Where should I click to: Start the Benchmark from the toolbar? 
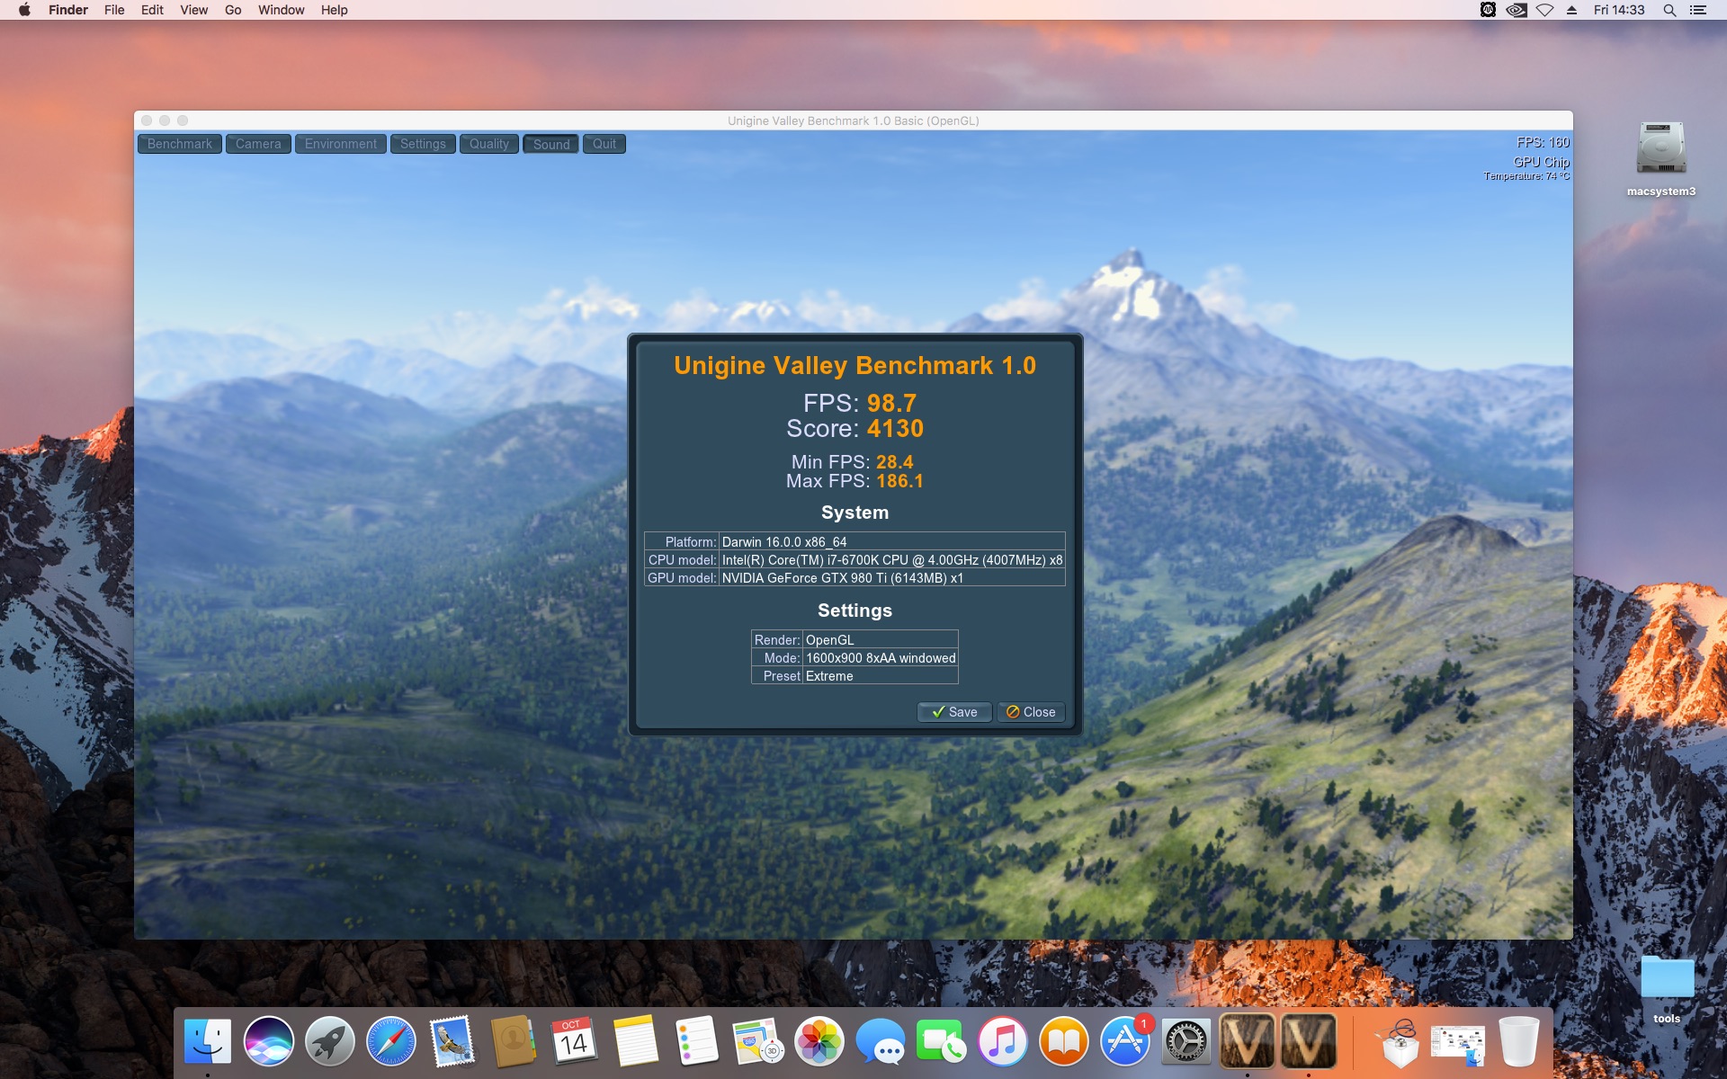[x=180, y=144]
